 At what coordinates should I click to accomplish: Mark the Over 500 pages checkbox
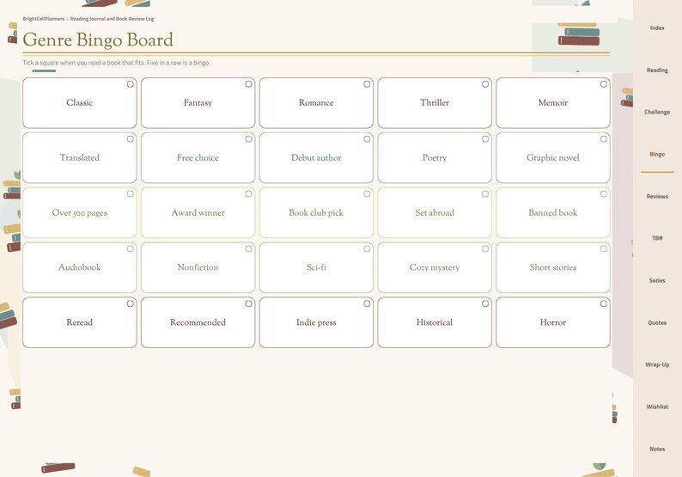[130, 193]
